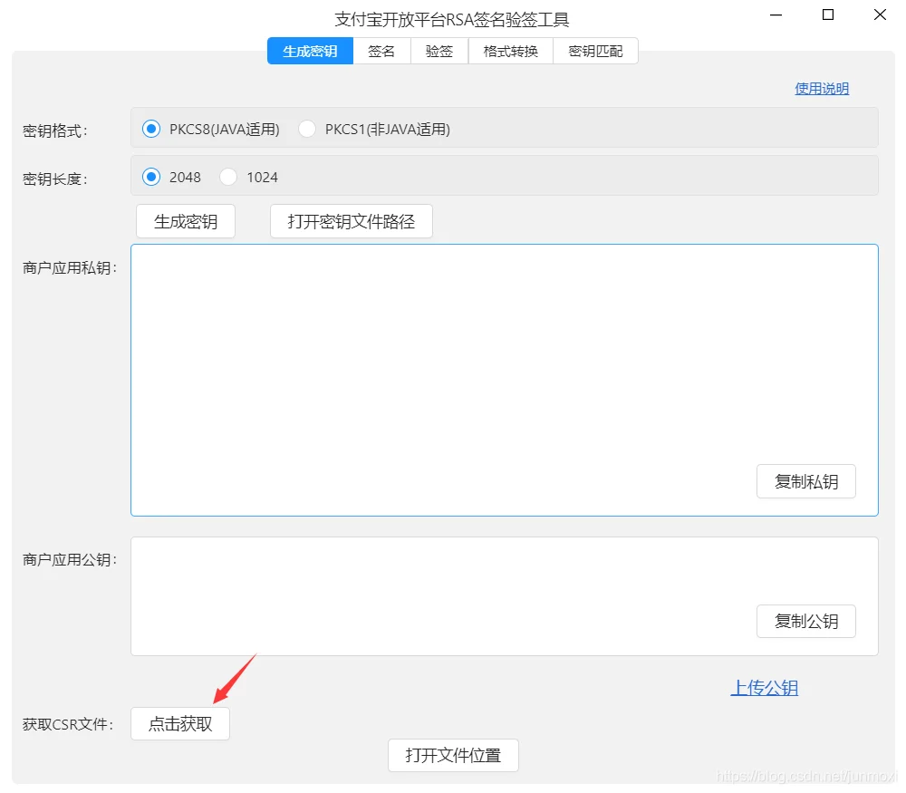Select PKCS1(非JAVA适用) key format
The width and height of the screenshot is (906, 793).
point(307,129)
